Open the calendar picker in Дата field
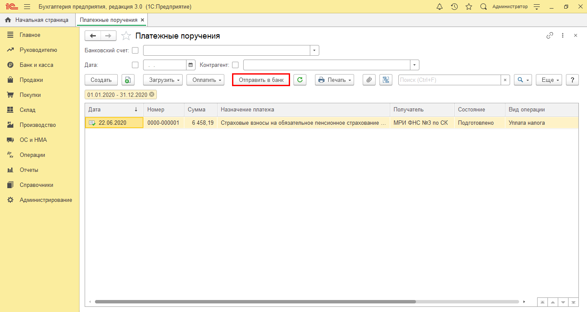 (x=191, y=65)
